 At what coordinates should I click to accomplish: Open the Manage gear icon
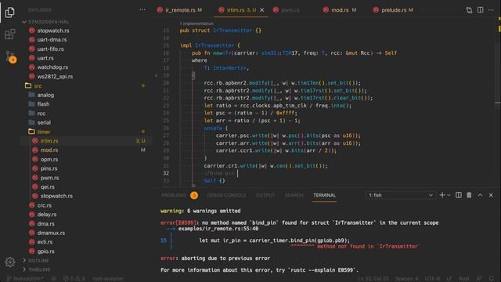click(x=10, y=262)
